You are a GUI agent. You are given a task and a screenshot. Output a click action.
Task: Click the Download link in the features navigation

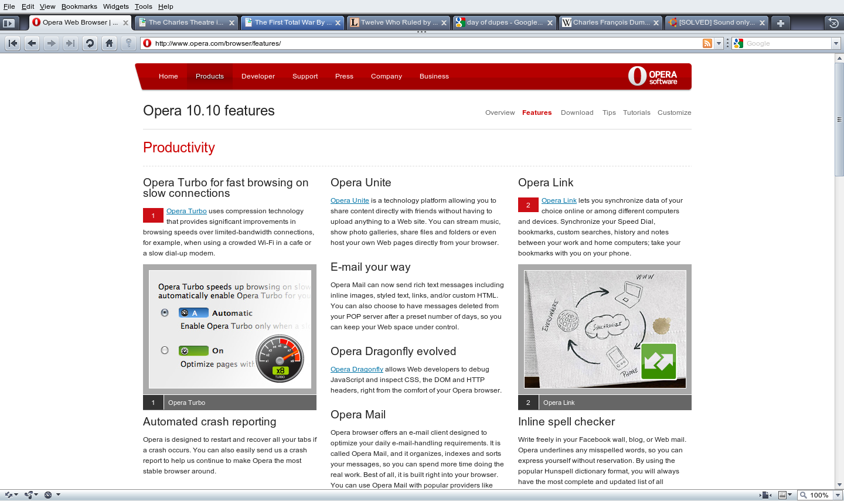(x=577, y=113)
